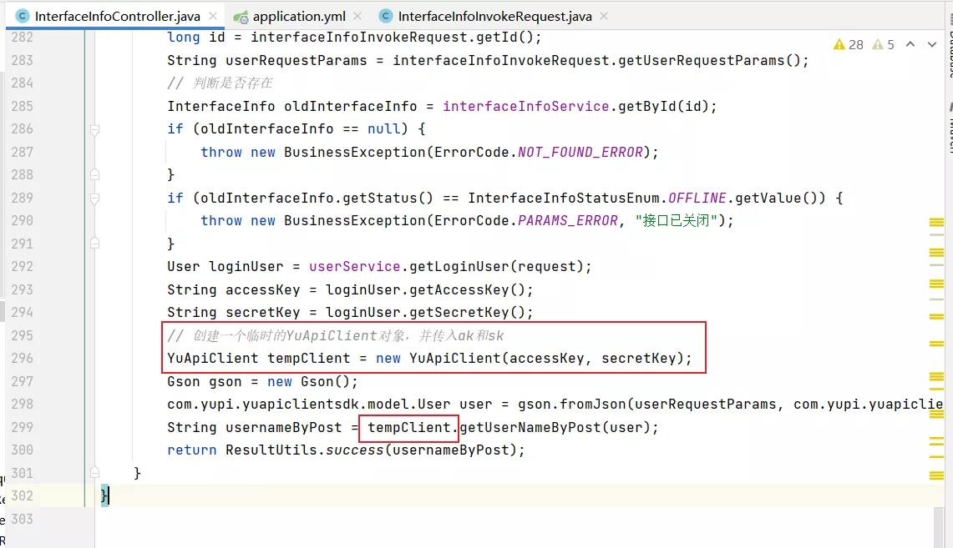Close the application.yml tab
The height and width of the screenshot is (548, 953).
[x=357, y=16]
